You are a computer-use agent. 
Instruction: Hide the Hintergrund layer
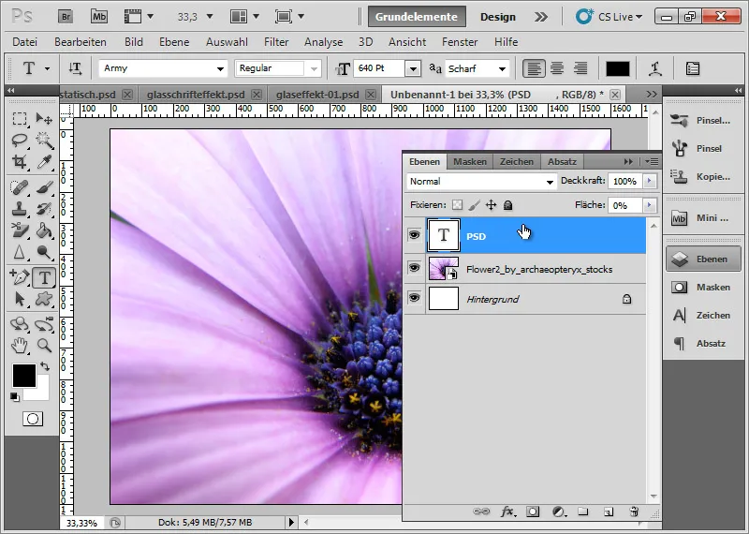[x=414, y=298]
